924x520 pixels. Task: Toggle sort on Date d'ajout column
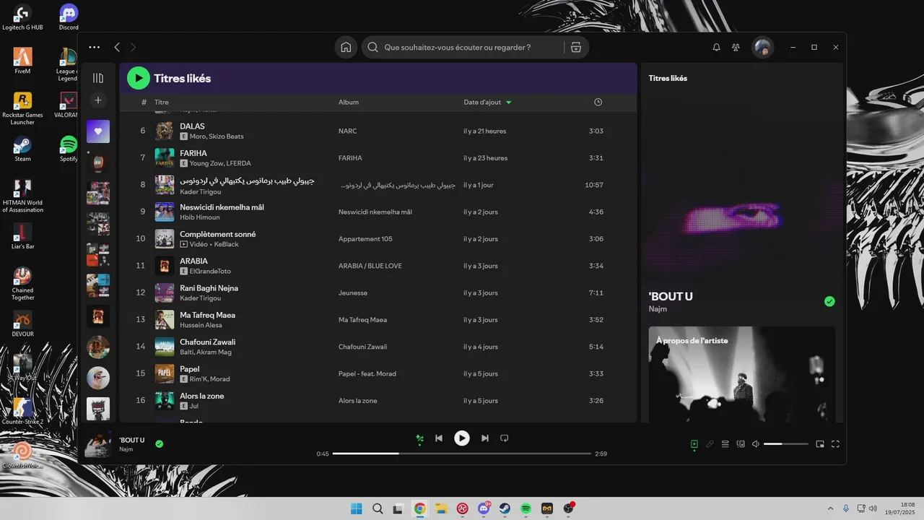[487, 103]
